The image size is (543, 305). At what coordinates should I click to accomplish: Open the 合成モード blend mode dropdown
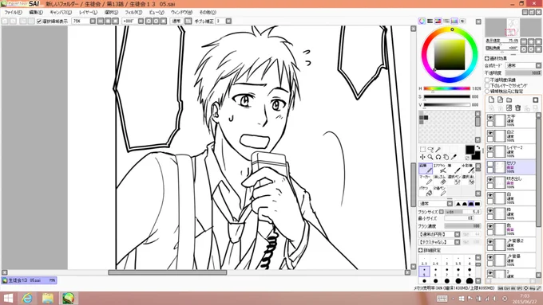538,65
